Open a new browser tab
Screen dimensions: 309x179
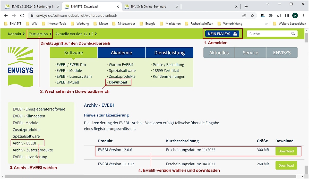pos(246,6)
